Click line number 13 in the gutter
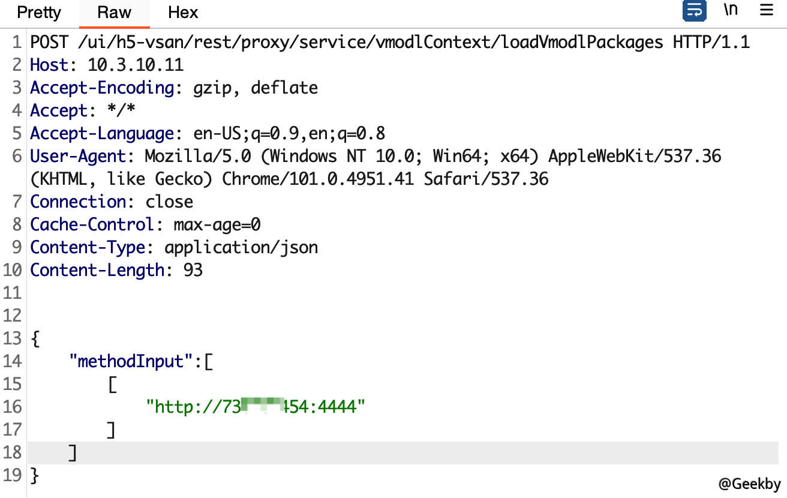The width and height of the screenshot is (787, 498). coord(12,339)
